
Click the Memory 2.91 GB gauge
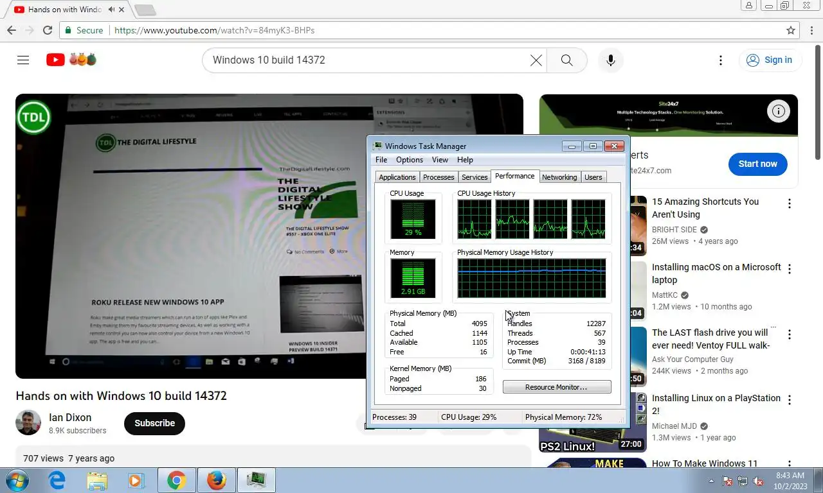413,278
